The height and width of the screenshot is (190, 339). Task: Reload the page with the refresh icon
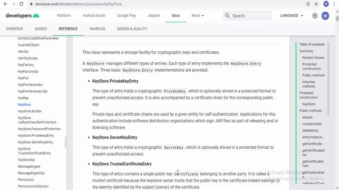[21, 4]
